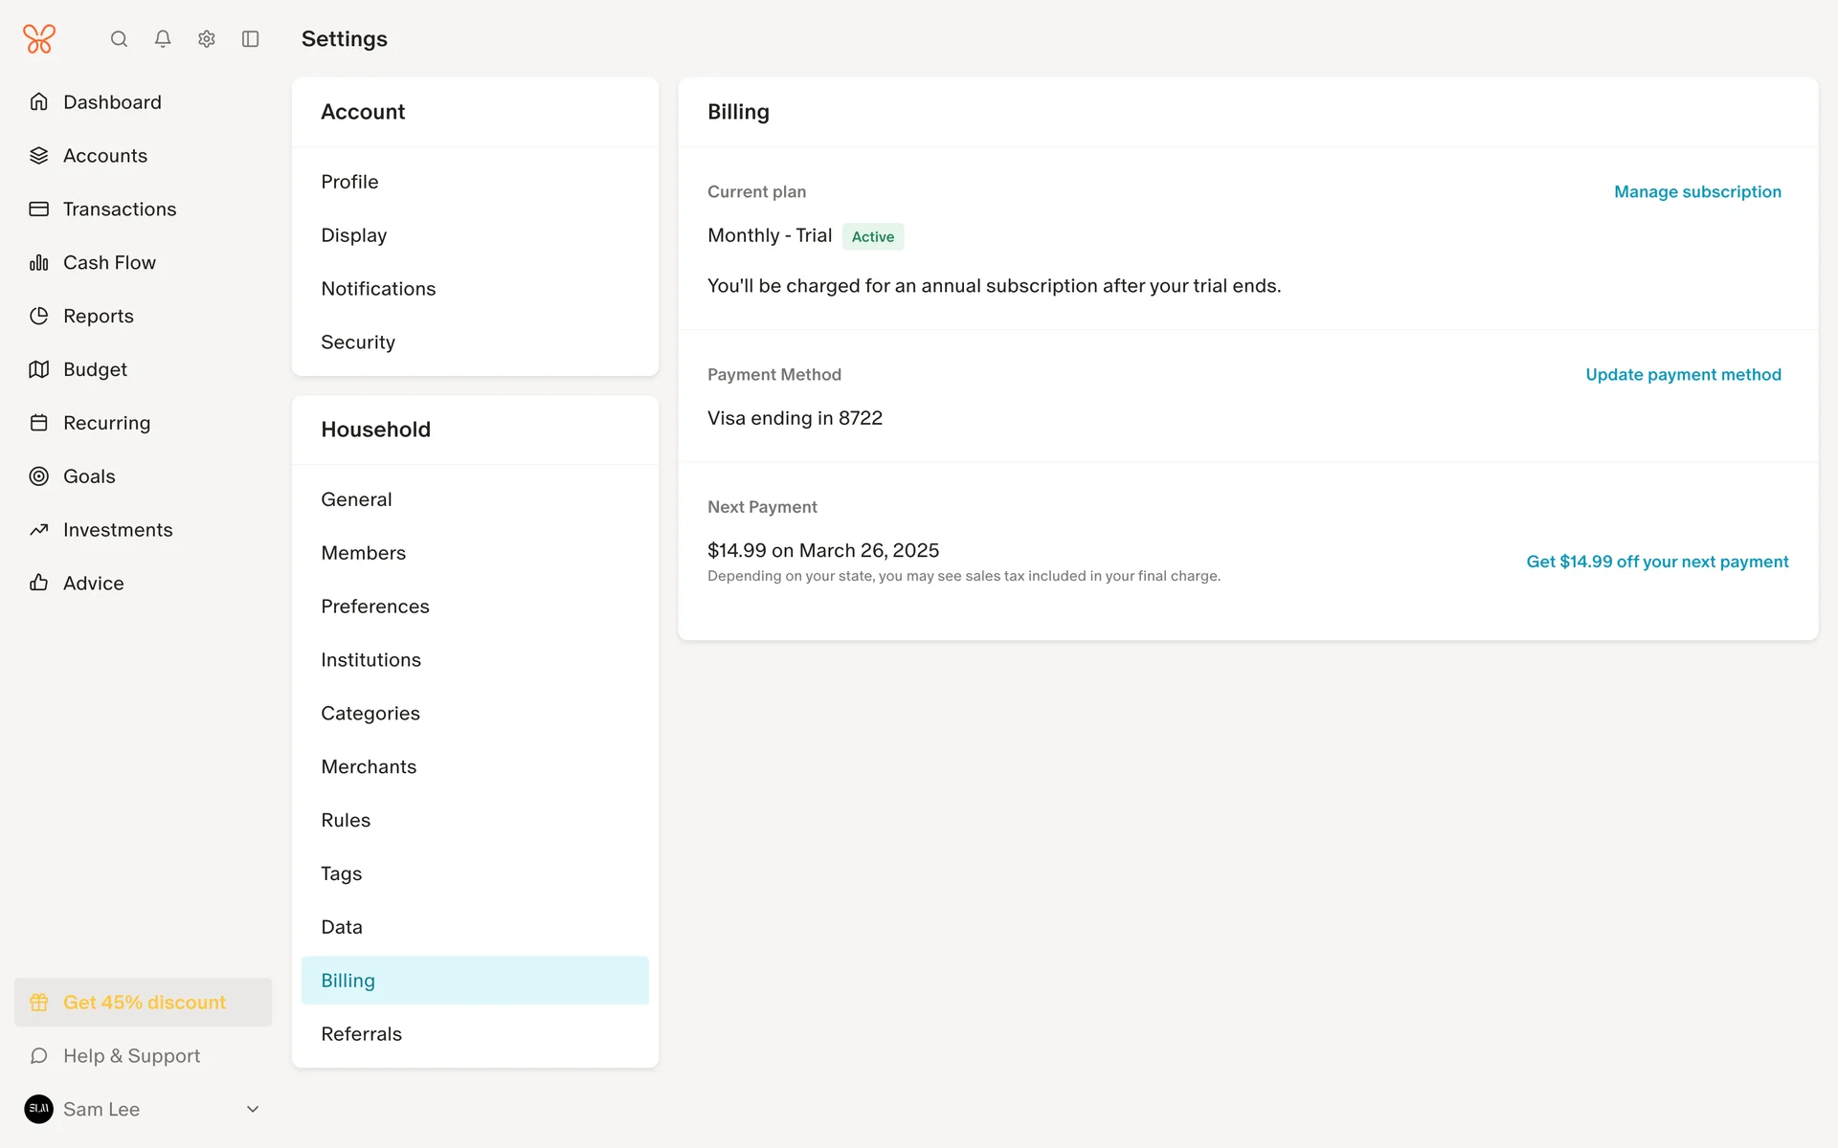Expand the Sam Lee account chevron
1838x1148 pixels.
[253, 1109]
